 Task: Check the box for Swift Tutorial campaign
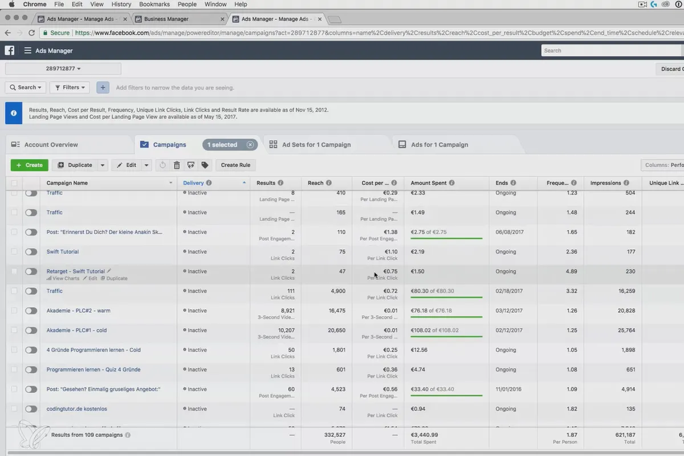[x=14, y=252]
